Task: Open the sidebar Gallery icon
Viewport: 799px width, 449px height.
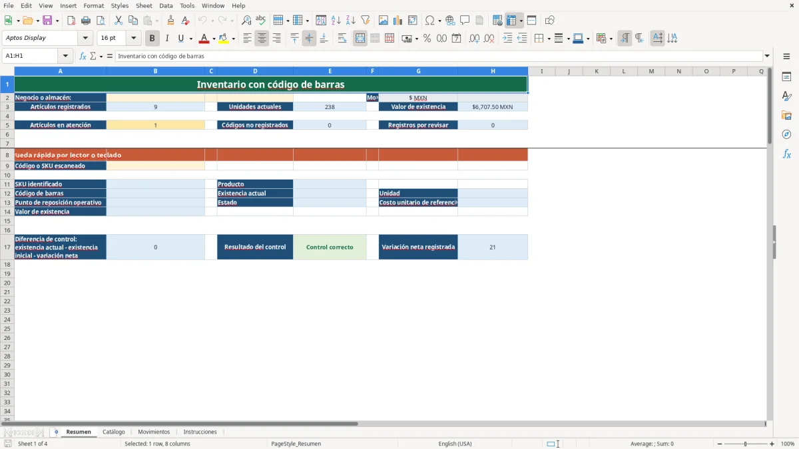Action: pos(786,116)
